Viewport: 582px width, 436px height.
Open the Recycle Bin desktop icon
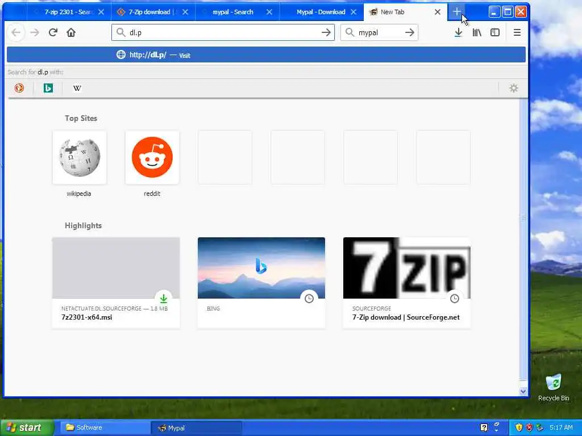point(554,387)
